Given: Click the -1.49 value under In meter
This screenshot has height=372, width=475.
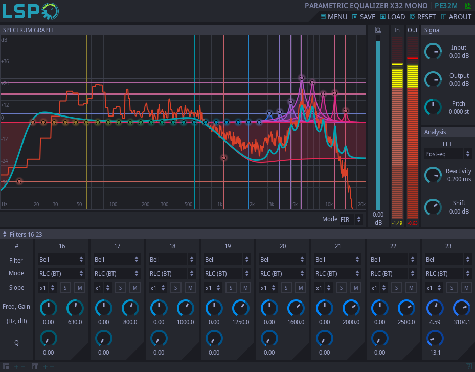Looking at the screenshot, I should 397,223.
